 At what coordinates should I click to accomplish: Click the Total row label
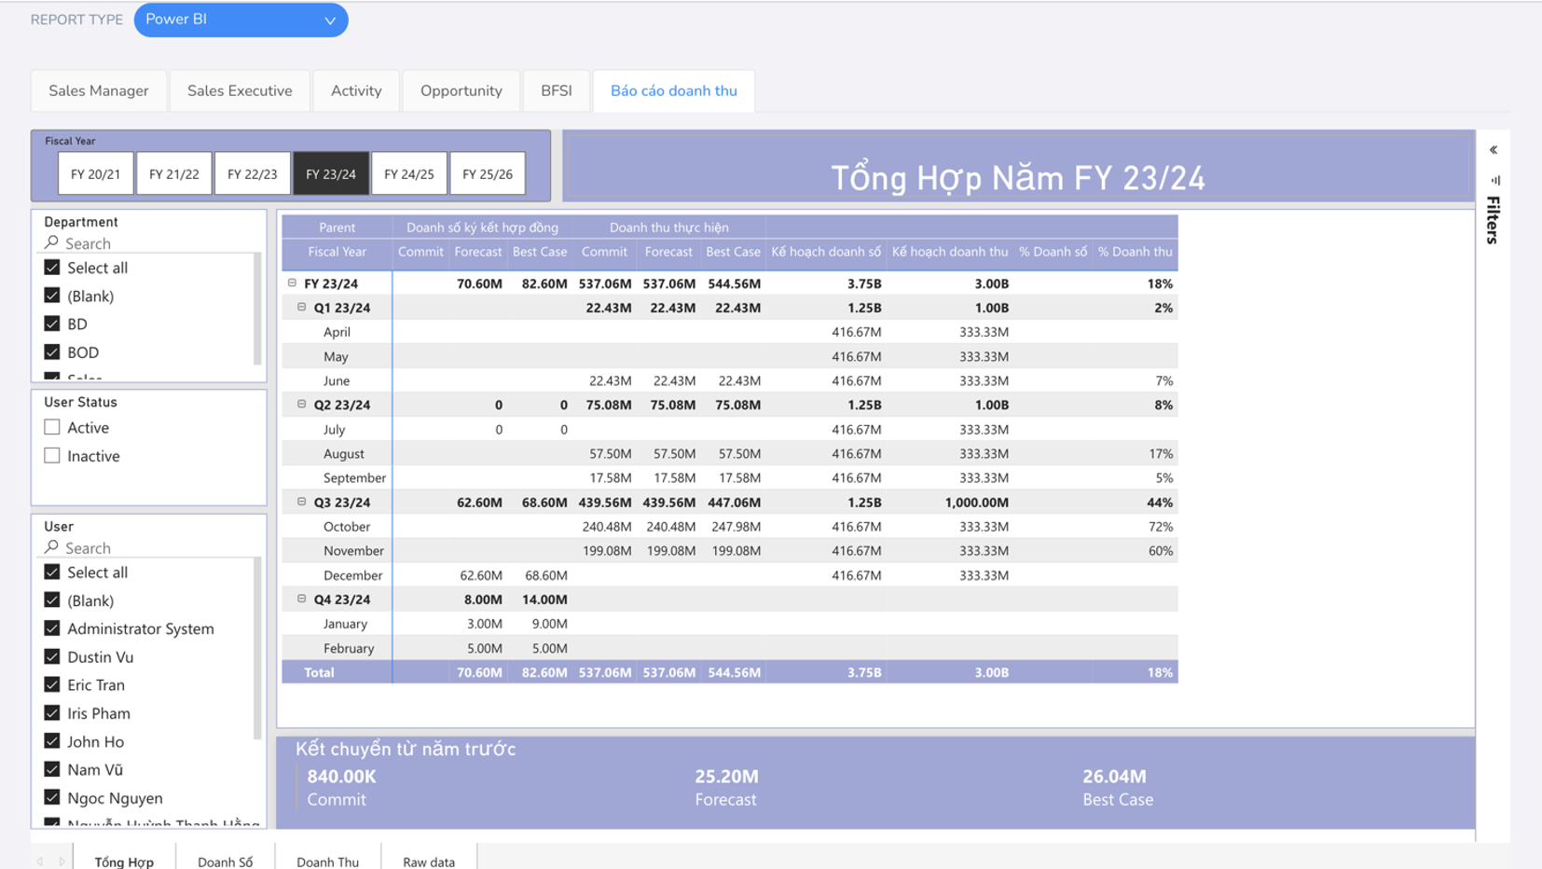point(319,672)
